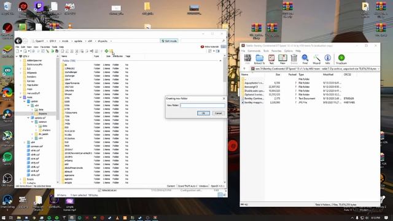This screenshot has width=393, height=221.
Task: Collapse the mods tree node
Action: [x=21, y=97]
